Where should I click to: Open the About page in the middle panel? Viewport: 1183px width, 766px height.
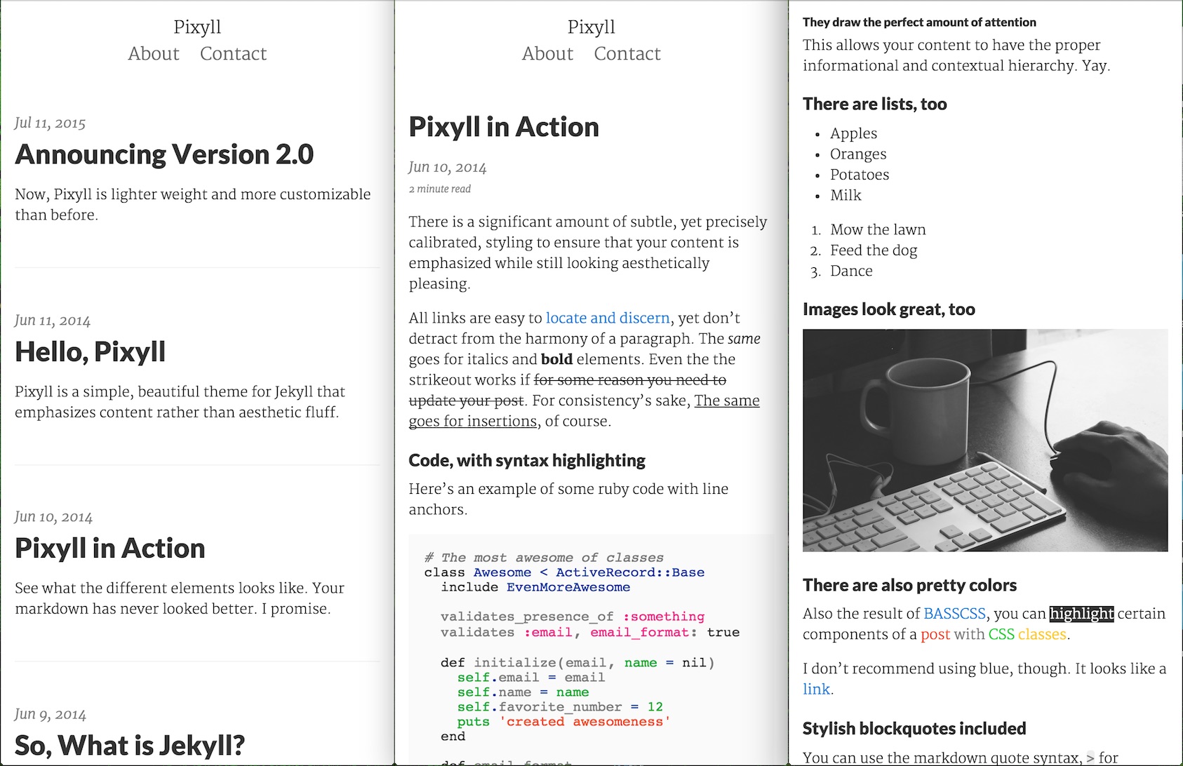(547, 53)
